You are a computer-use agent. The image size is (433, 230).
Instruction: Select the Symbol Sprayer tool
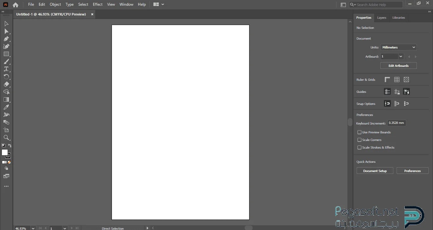pyautogui.click(x=6, y=115)
